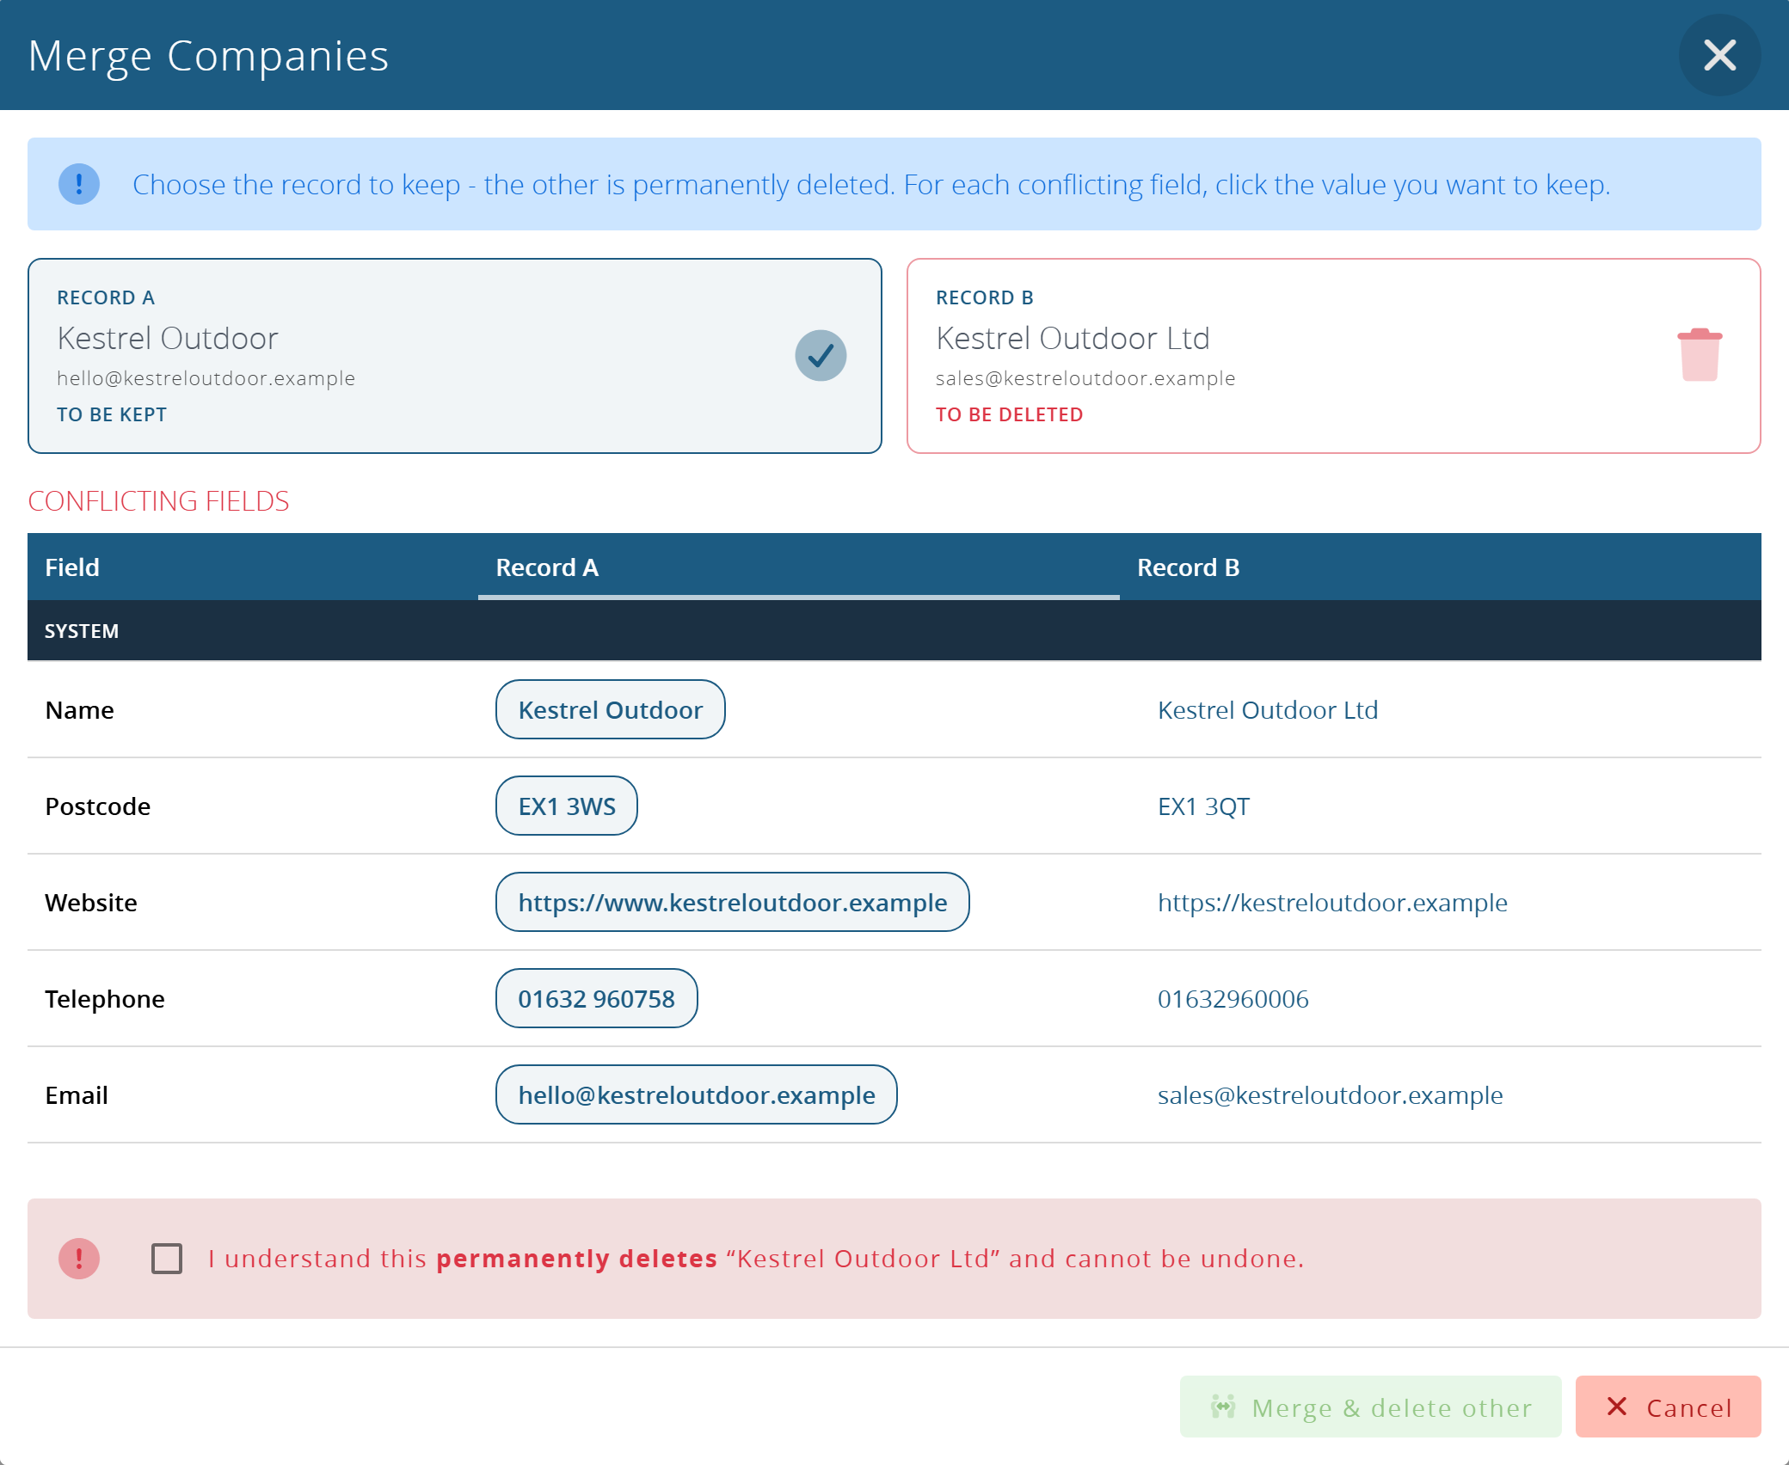Click the CONFLICTING FIELDS heading

click(158, 500)
